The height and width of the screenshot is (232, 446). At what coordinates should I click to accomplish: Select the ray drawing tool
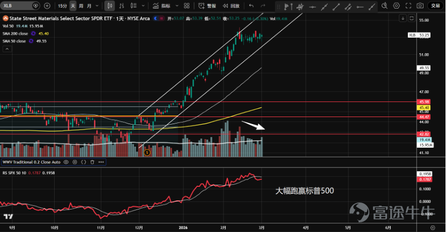[324, 6]
